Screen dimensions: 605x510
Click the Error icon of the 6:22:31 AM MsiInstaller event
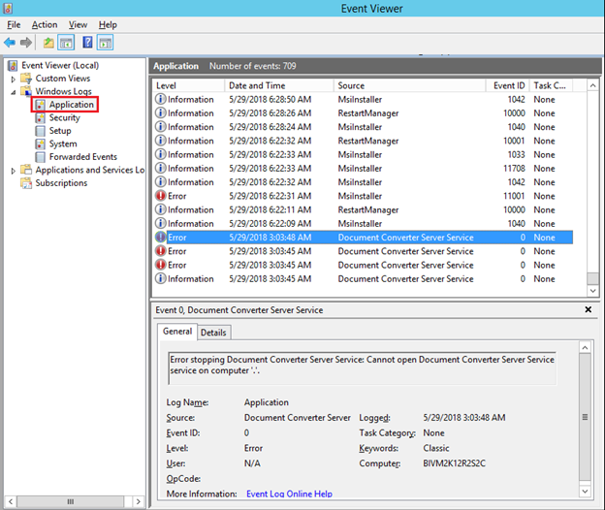coord(161,196)
